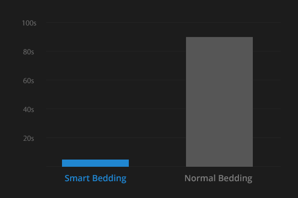Select the Smart Bedding label text
Image resolution: width=298 pixels, height=198 pixels.
[95, 179]
